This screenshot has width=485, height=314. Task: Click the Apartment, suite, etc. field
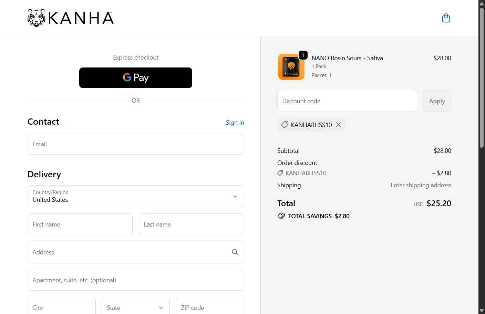[x=136, y=280]
